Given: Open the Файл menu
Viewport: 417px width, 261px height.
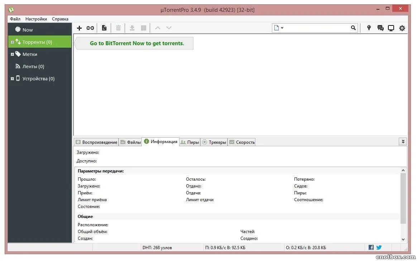Looking at the screenshot, I should pos(15,19).
